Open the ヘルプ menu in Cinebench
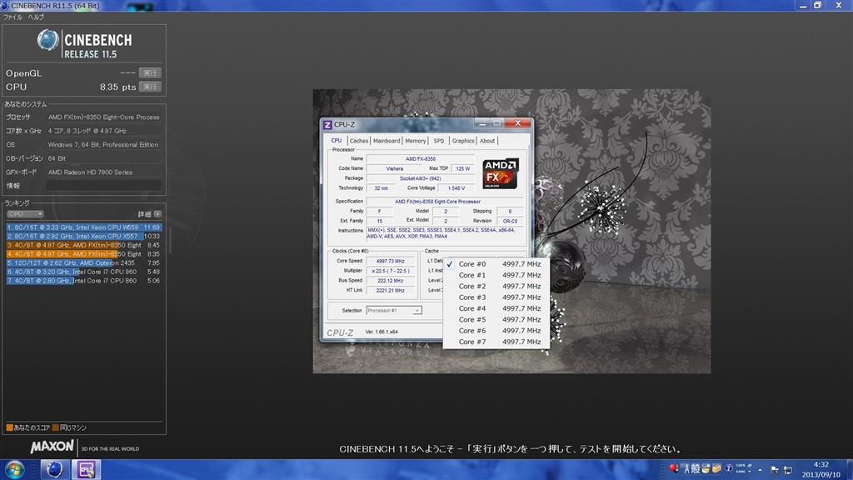Viewport: 853px width, 480px height. [x=36, y=17]
